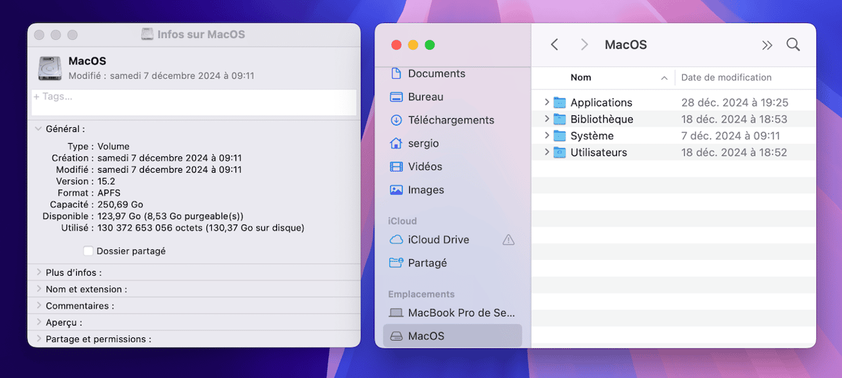Enable the Dossier partagé checkbox
This screenshot has width=842, height=378.
88,251
